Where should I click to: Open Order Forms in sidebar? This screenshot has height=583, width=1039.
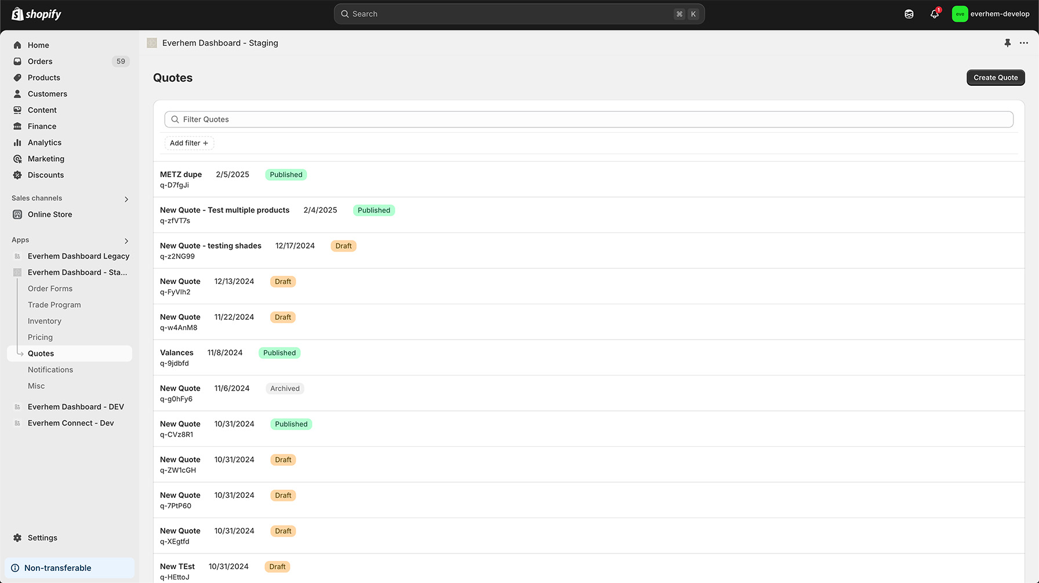(x=50, y=289)
